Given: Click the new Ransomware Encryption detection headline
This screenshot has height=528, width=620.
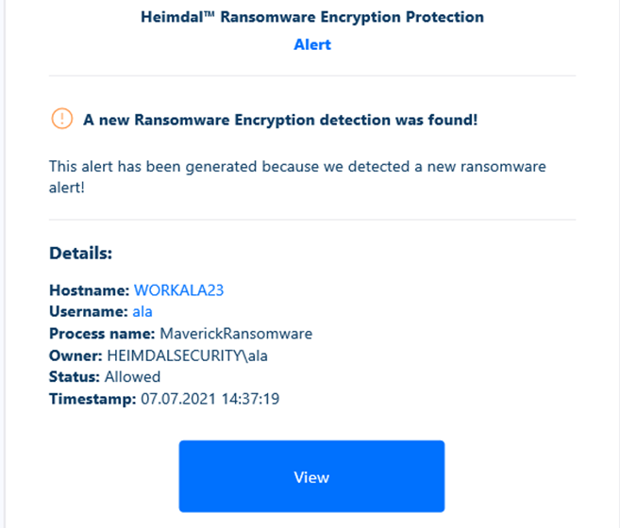Looking at the screenshot, I should click(x=280, y=120).
